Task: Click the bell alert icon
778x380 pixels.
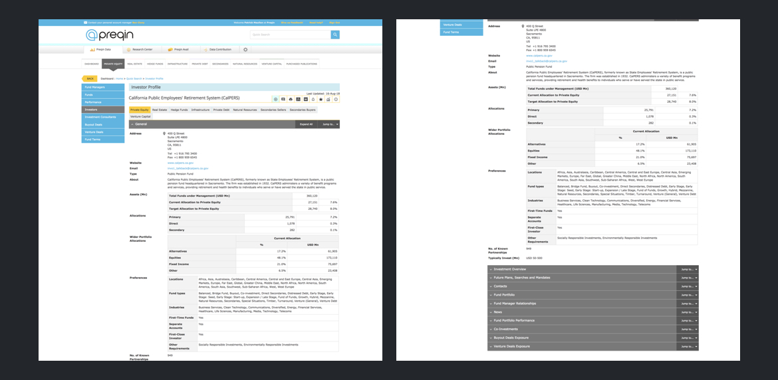Action: coord(313,99)
